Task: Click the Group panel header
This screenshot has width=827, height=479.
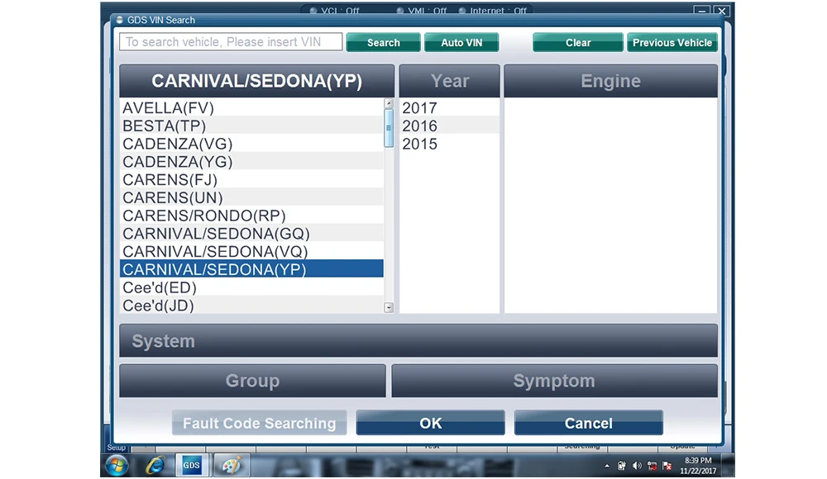Action: coord(252,381)
